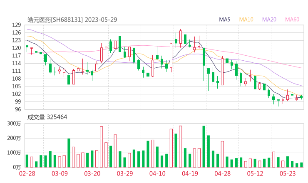Click the MA20 legend label

pos(269,20)
